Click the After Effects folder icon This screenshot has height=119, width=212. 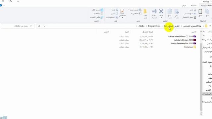[194, 36]
